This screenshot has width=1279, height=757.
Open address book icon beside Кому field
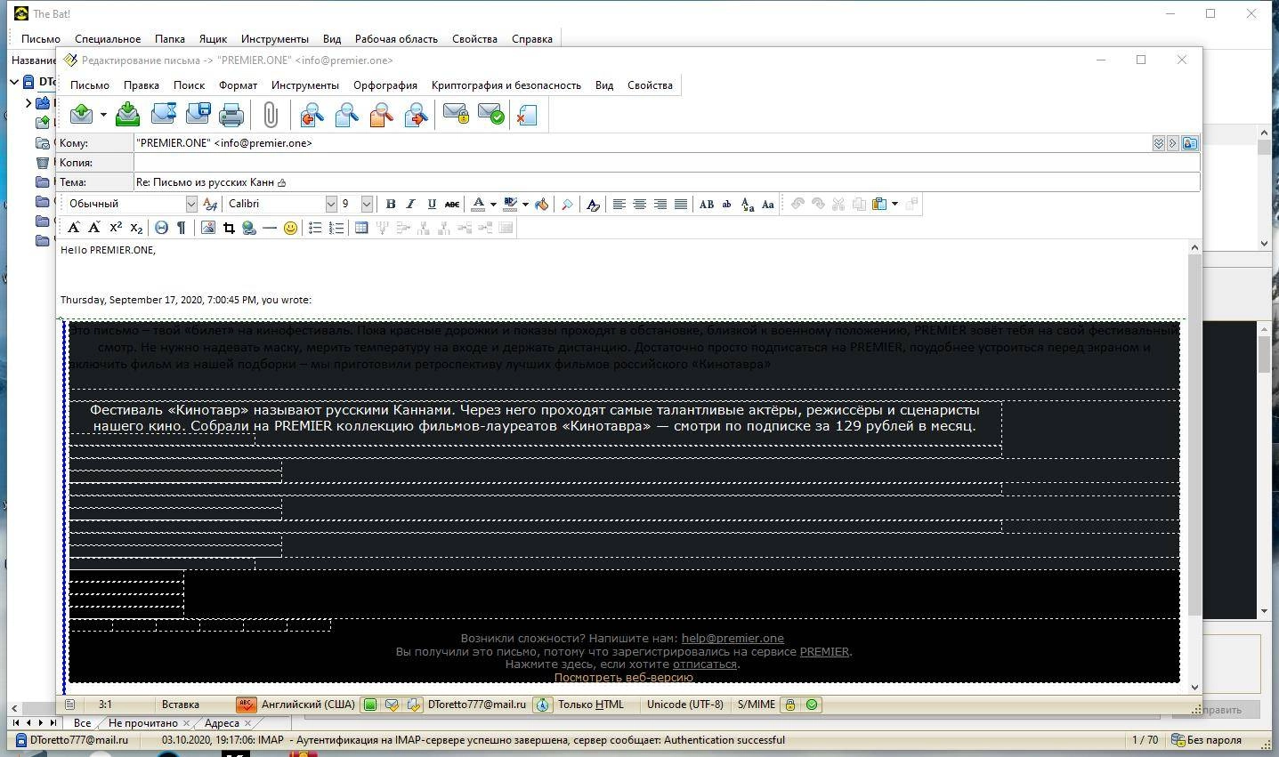[x=1190, y=143]
